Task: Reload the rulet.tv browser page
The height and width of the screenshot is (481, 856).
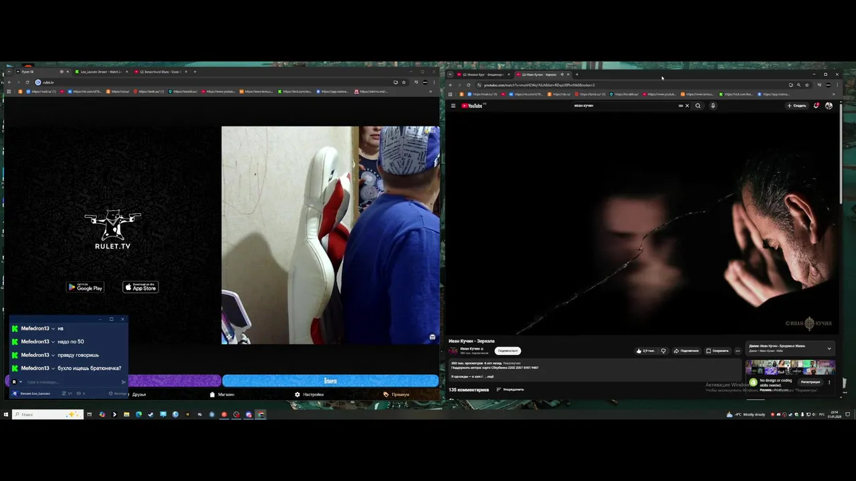Action: [x=27, y=82]
